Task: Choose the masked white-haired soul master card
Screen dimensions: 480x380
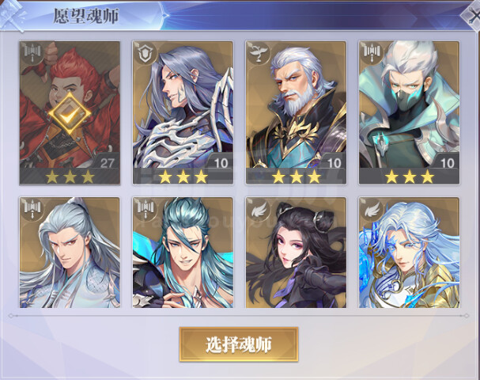Action: (409, 112)
